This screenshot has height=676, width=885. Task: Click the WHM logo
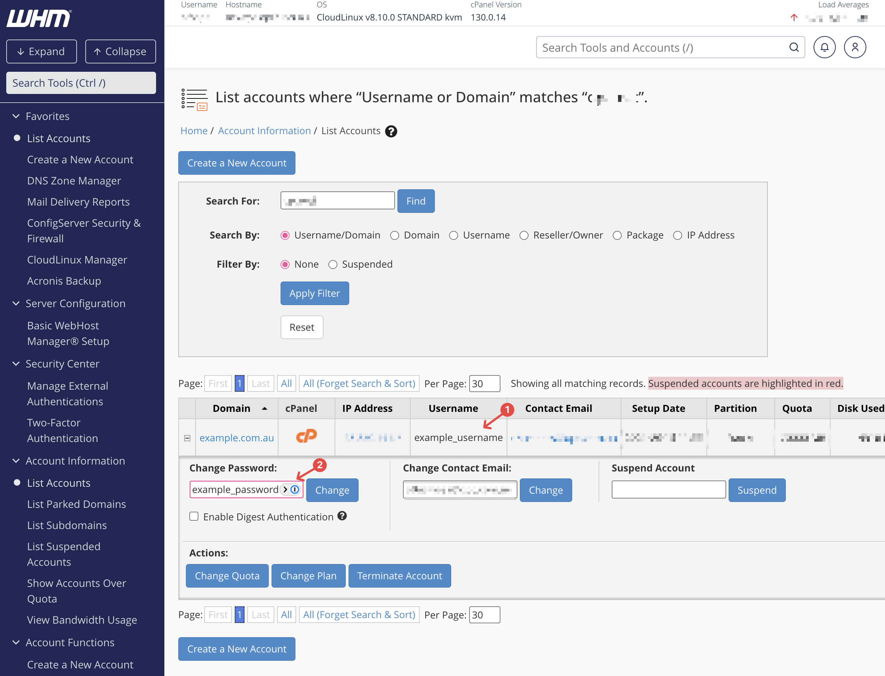[39, 18]
